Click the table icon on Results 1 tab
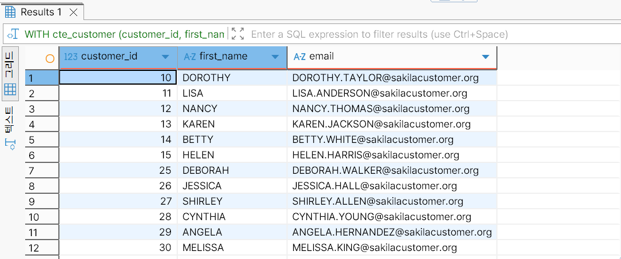This screenshot has width=621, height=259. (x=10, y=11)
